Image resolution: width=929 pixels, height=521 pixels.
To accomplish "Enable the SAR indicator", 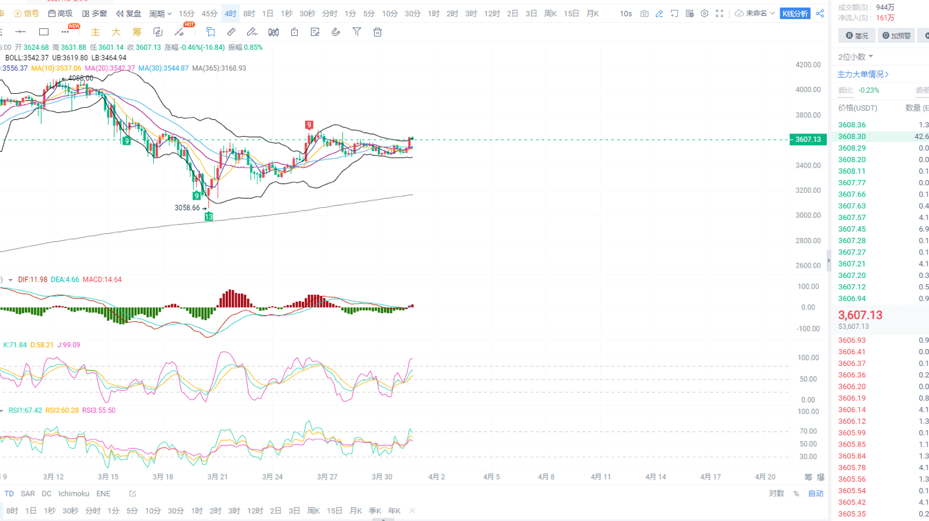I will [28, 494].
